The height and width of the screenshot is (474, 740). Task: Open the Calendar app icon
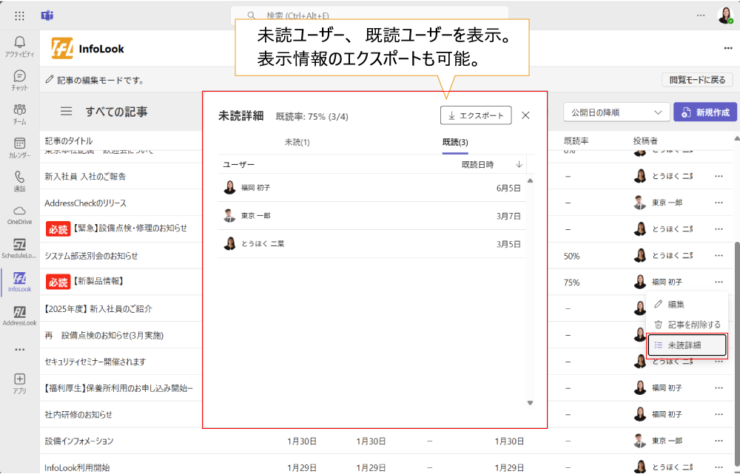19,147
